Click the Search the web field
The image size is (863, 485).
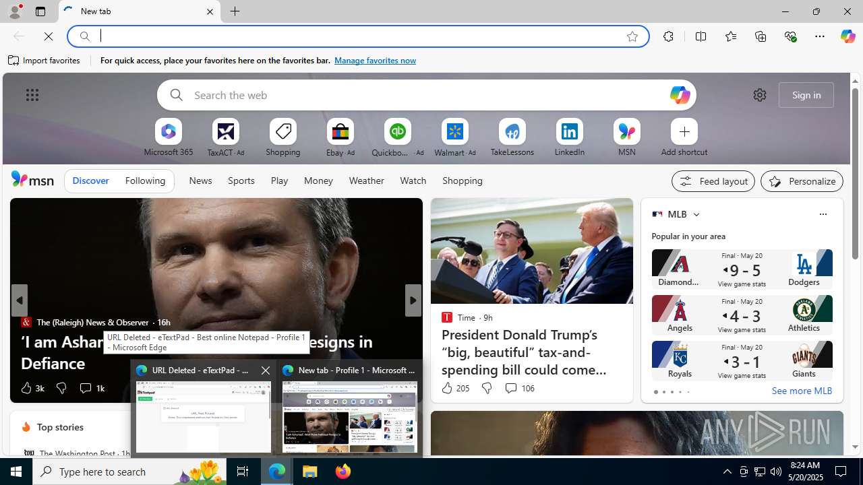426,95
